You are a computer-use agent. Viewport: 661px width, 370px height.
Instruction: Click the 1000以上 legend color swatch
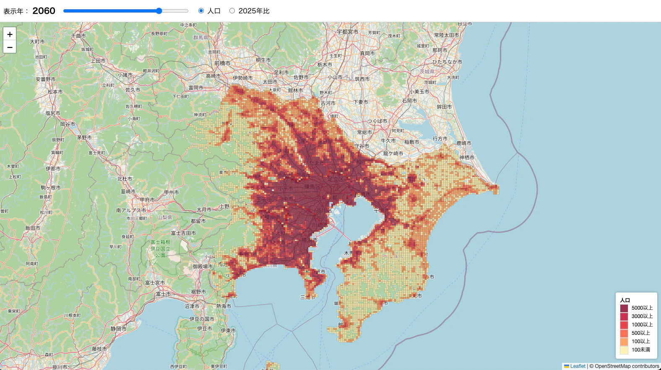point(624,325)
